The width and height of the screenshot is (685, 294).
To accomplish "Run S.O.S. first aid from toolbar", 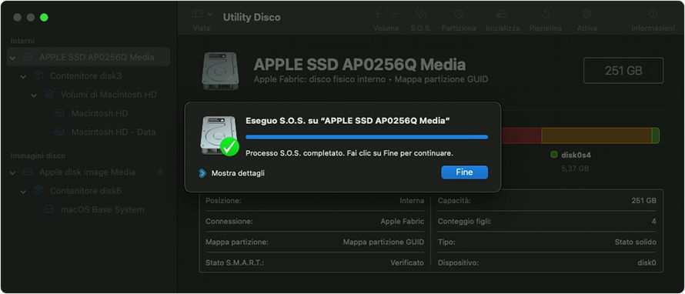I will pyautogui.click(x=421, y=14).
